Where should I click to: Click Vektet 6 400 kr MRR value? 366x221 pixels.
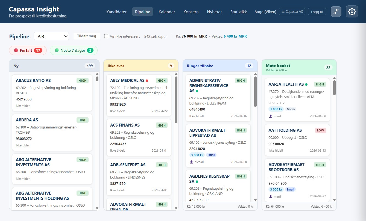[235, 36]
